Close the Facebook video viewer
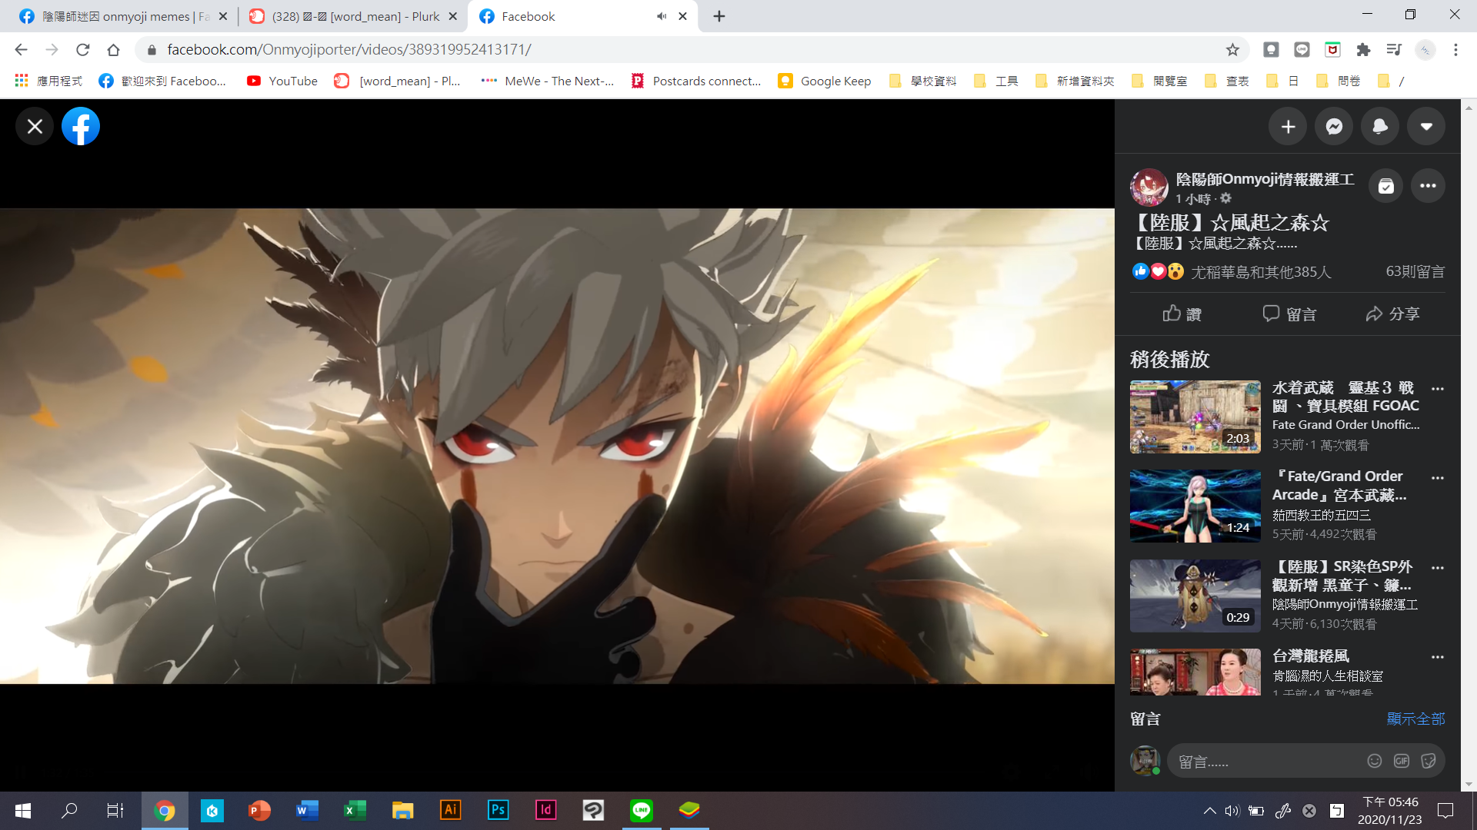 coord(35,127)
